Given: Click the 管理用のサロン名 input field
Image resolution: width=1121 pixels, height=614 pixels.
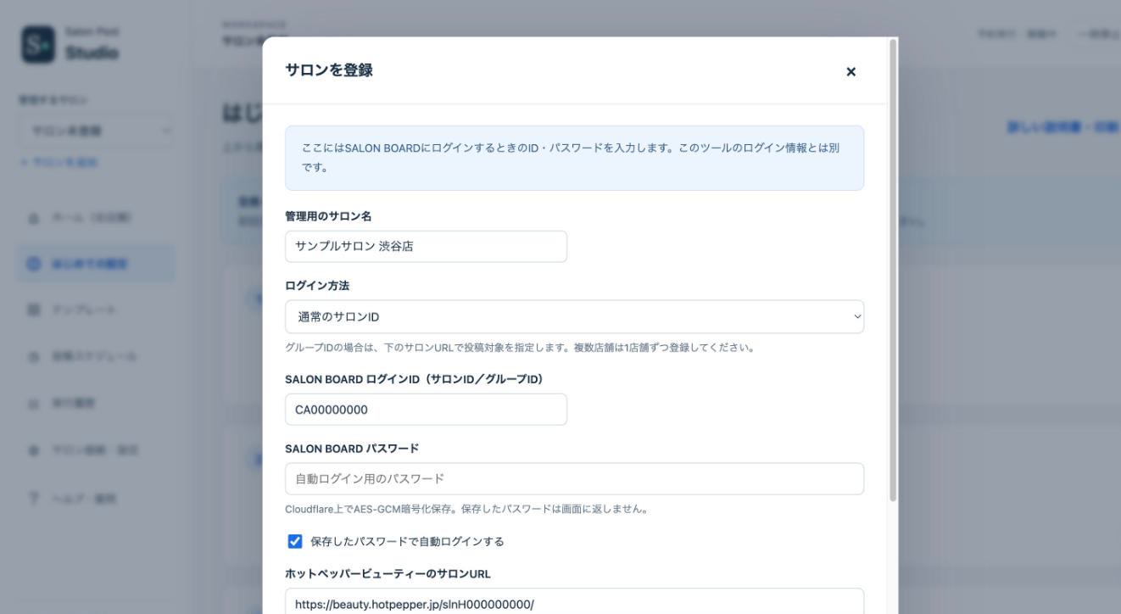Looking at the screenshot, I should tap(426, 247).
